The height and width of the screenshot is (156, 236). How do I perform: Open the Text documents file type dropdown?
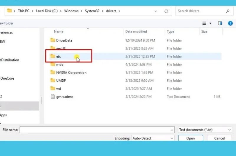click(x=205, y=130)
